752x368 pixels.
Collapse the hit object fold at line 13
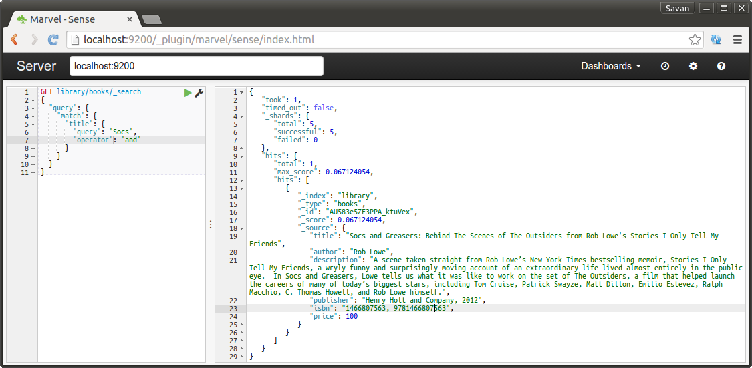pyautogui.click(x=241, y=188)
